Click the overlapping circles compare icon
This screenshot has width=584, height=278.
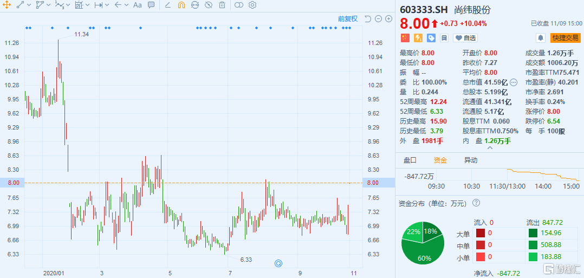pos(239,5)
